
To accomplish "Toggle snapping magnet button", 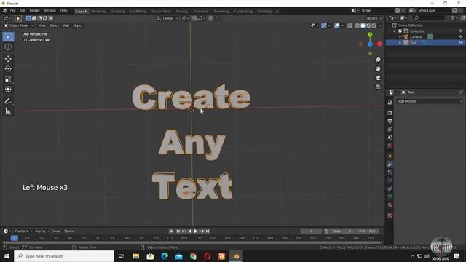I will [194, 18].
